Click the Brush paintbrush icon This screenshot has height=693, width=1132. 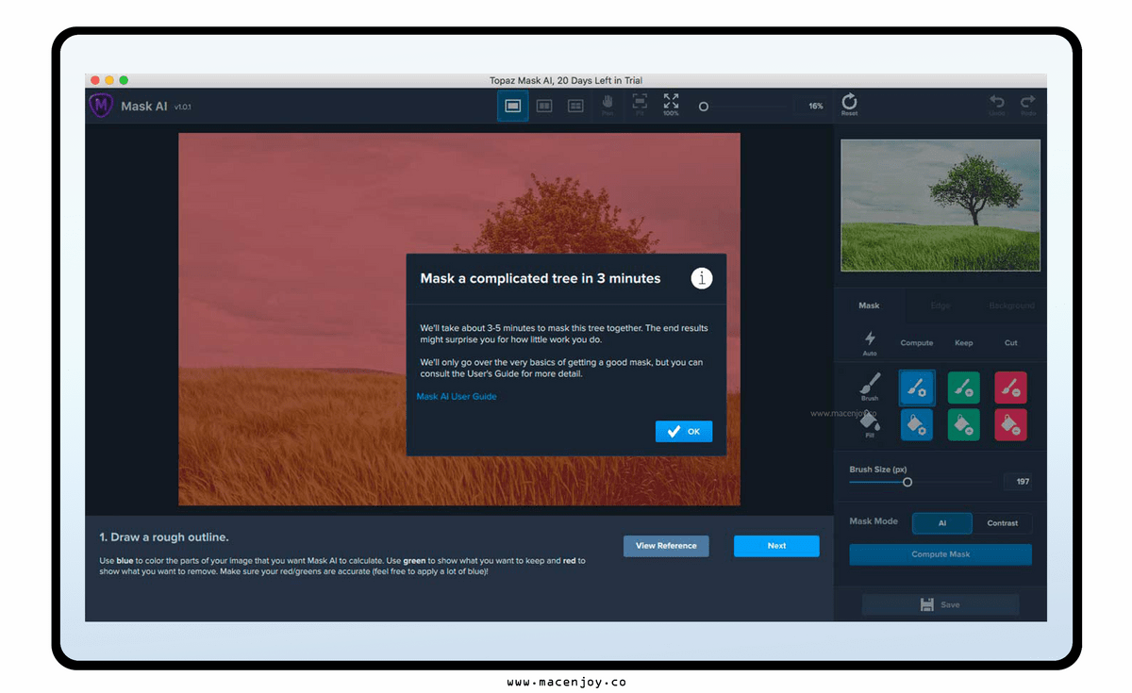pyautogui.click(x=870, y=387)
